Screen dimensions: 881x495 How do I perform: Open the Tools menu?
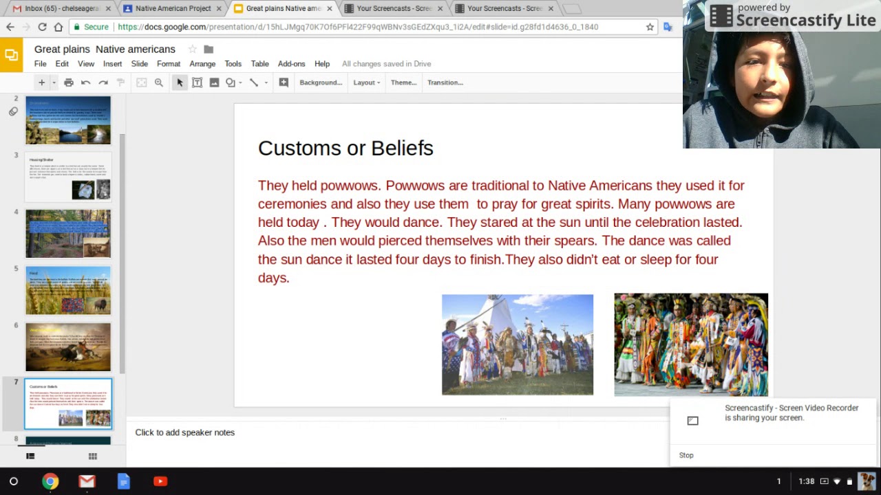(x=233, y=64)
